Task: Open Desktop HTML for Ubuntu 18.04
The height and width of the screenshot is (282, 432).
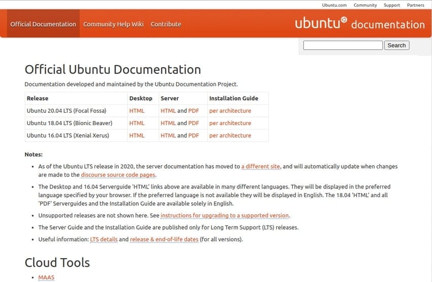Action: [137, 123]
